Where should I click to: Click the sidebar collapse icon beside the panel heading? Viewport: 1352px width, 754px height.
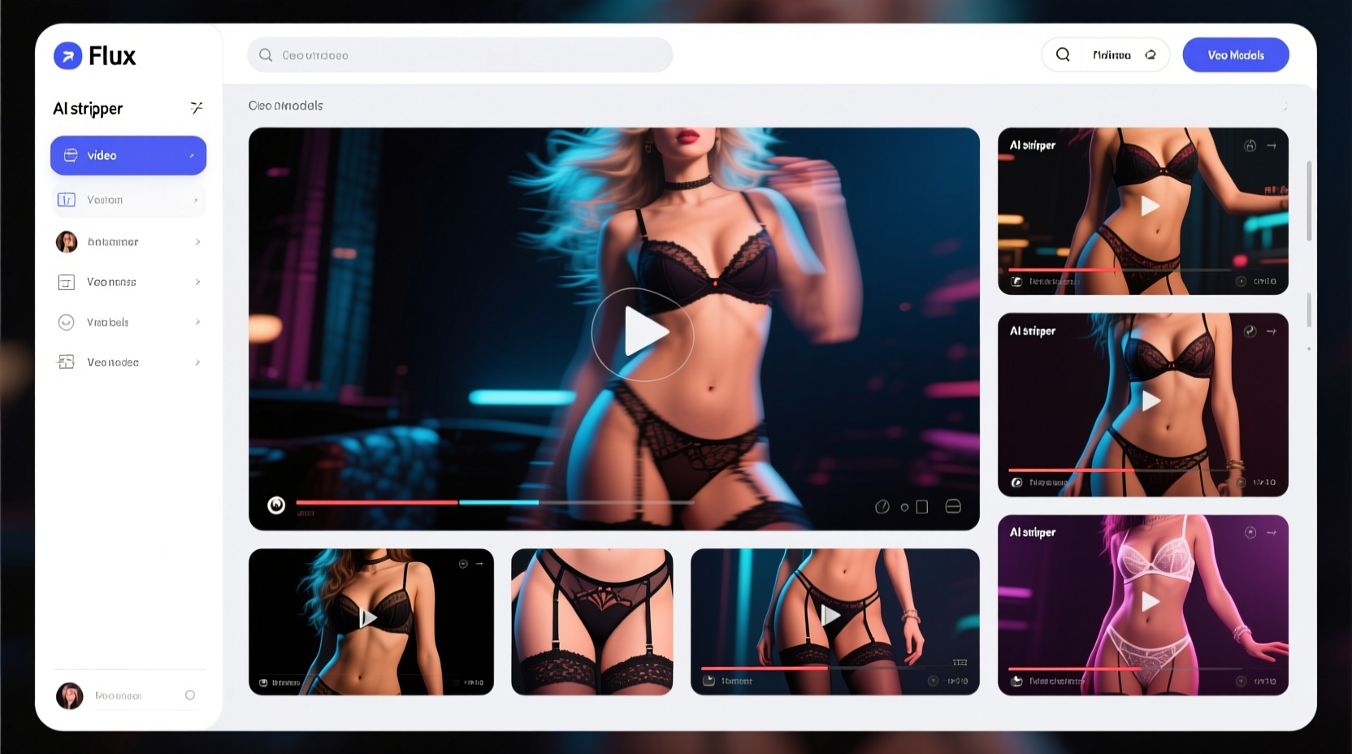(196, 108)
